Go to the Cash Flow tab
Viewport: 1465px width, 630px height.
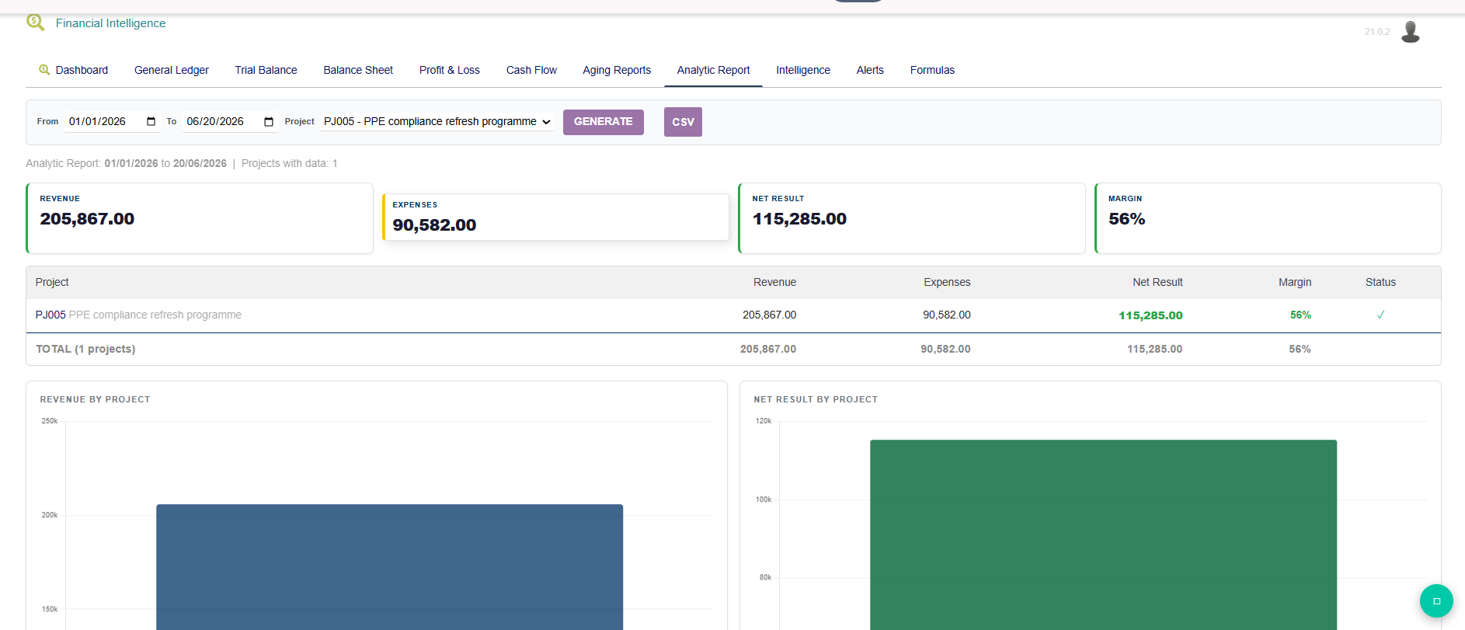tap(531, 70)
